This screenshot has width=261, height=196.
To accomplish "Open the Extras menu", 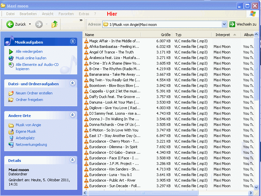I will tap(84, 14).
